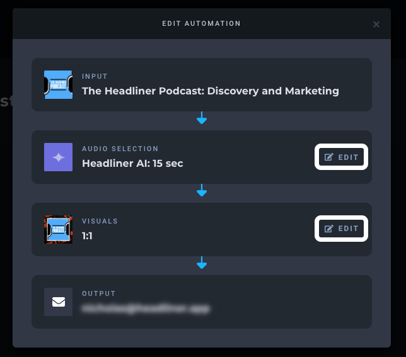Click the 'Output' label

[98, 293]
